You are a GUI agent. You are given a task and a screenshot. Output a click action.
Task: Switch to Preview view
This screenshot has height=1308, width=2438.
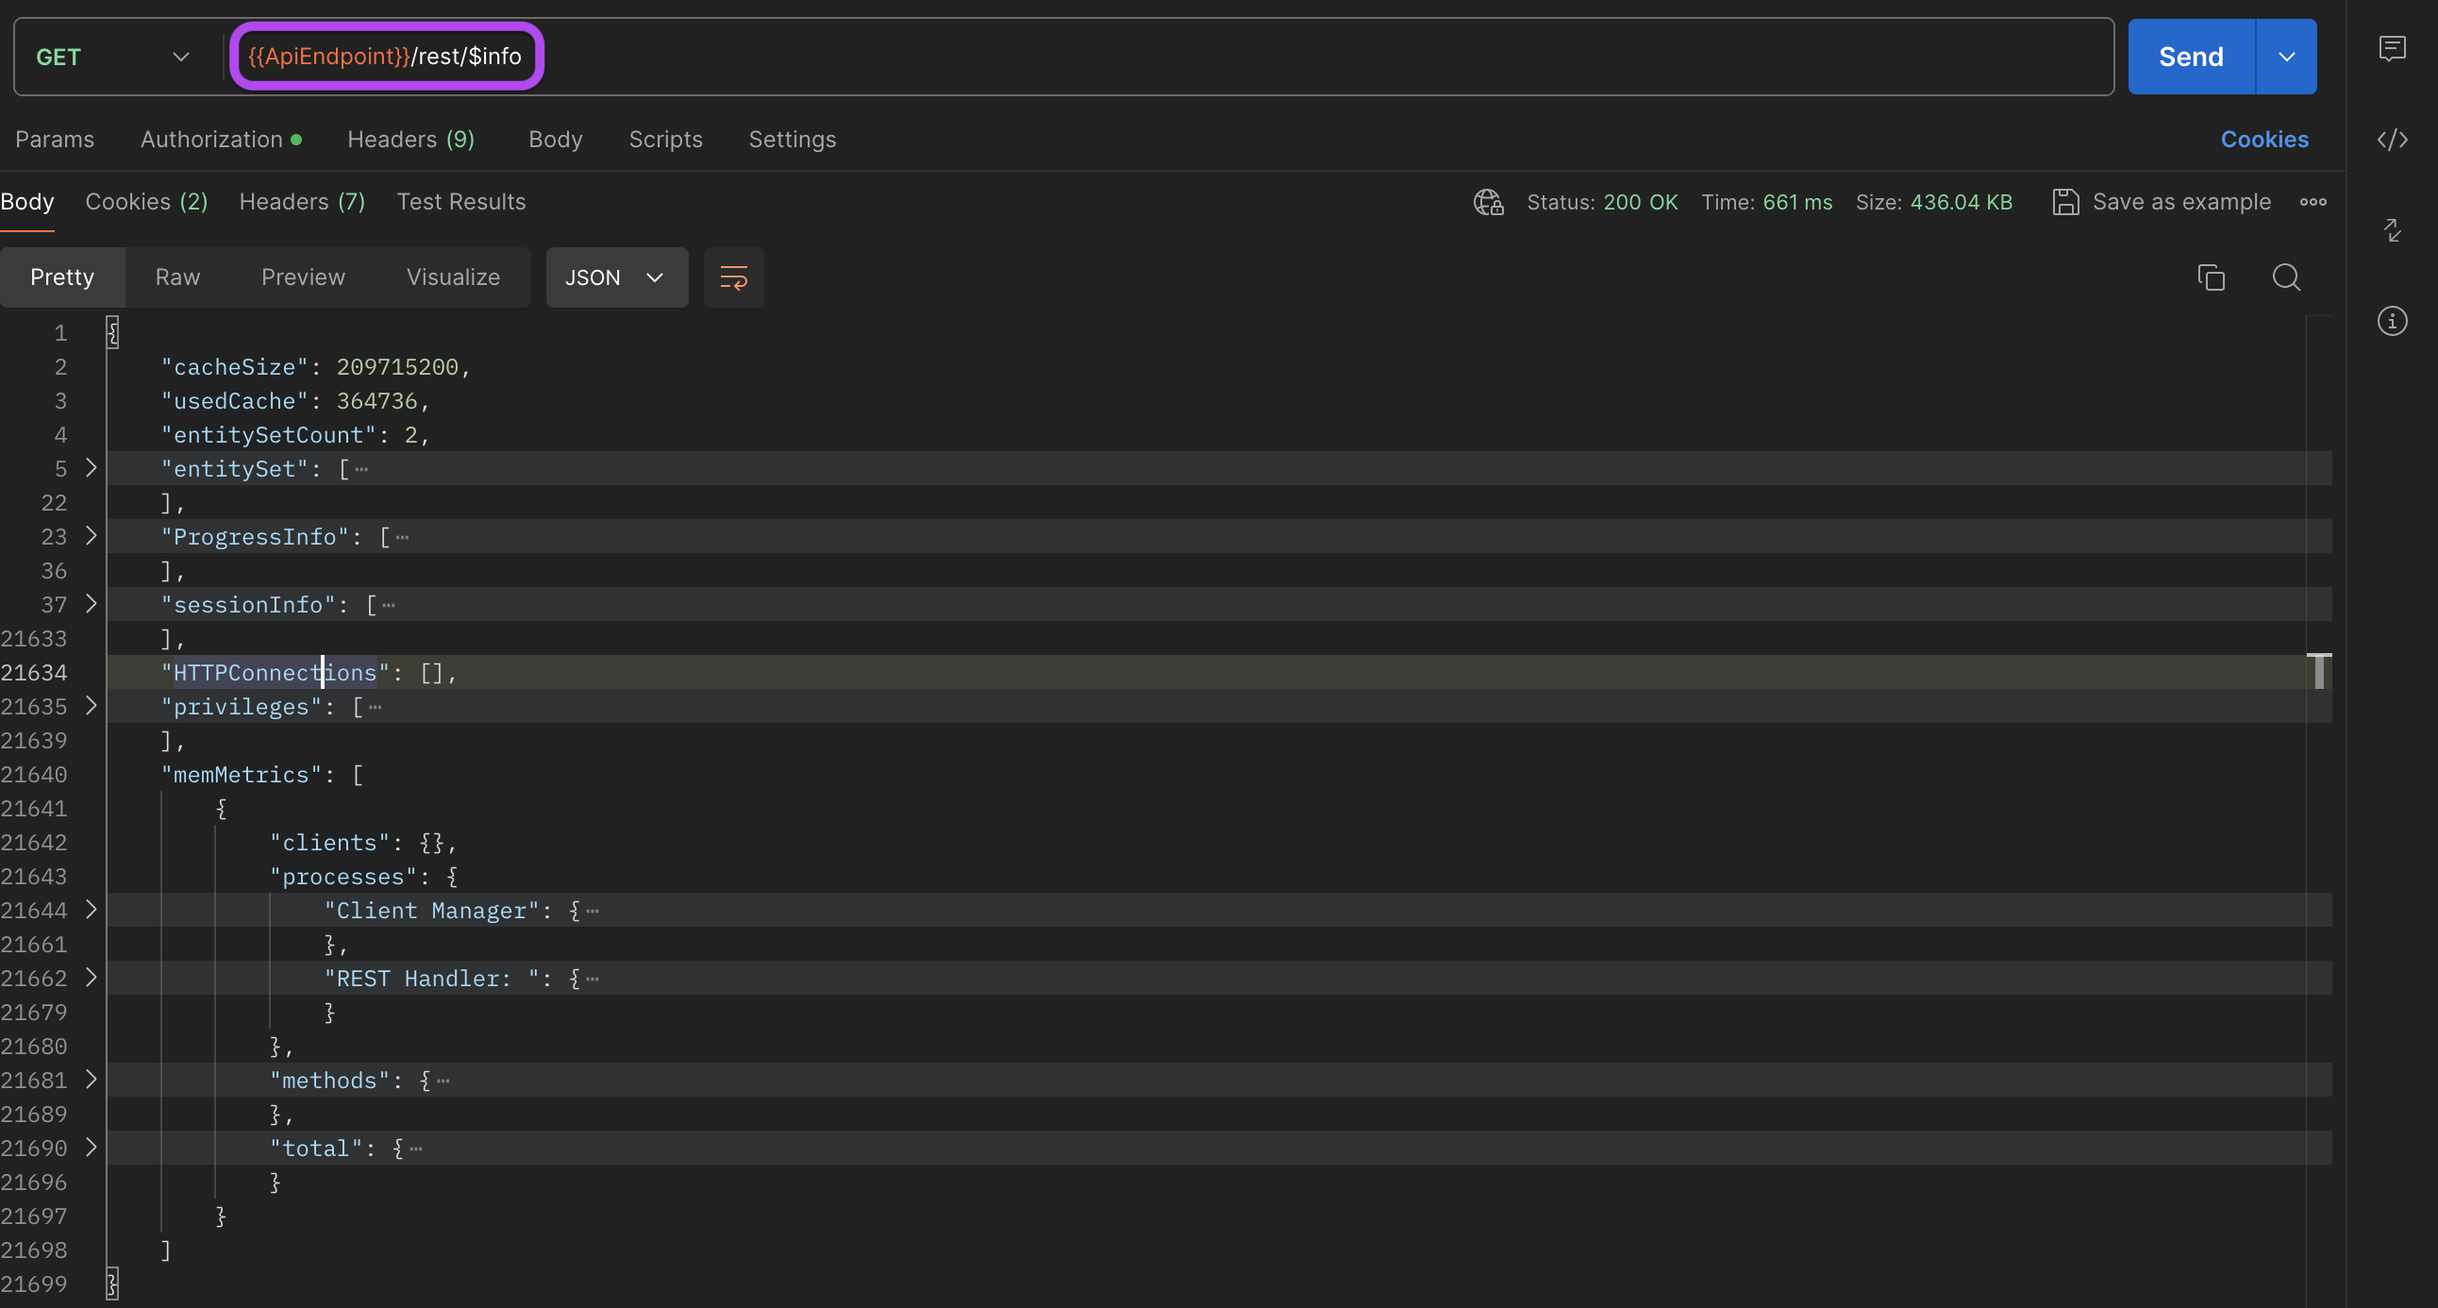coord(303,277)
